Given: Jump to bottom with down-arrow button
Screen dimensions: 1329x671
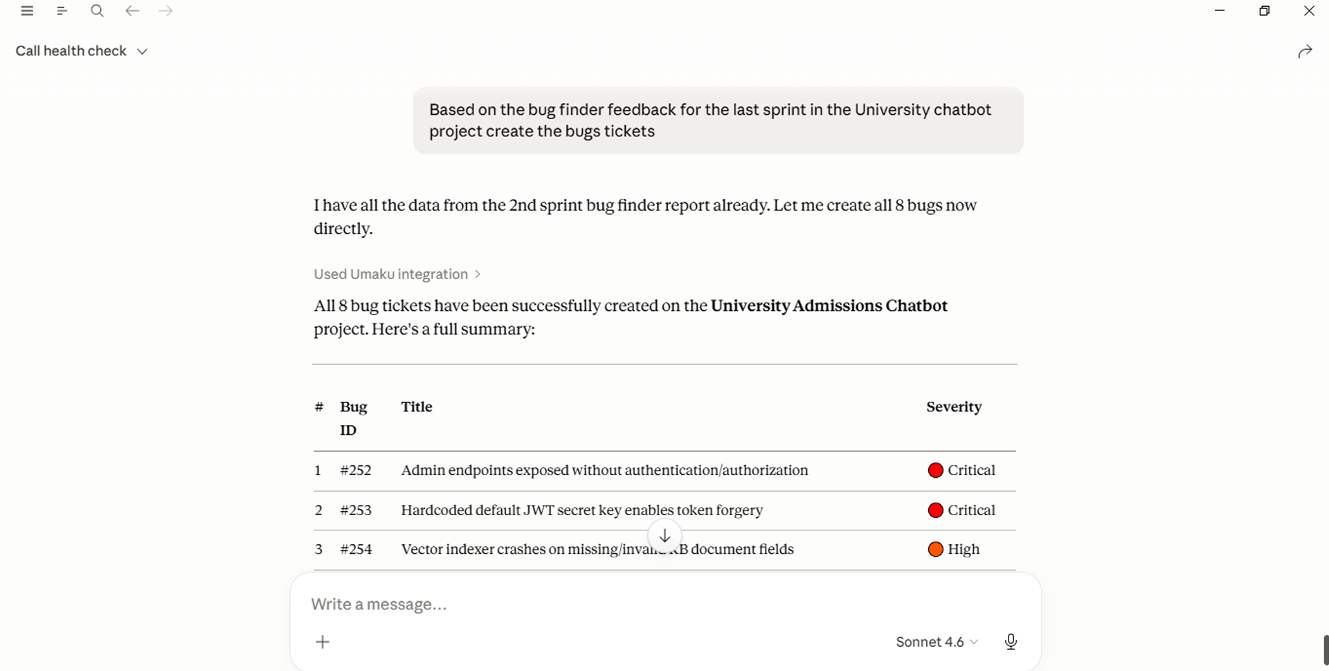Looking at the screenshot, I should pyautogui.click(x=664, y=536).
